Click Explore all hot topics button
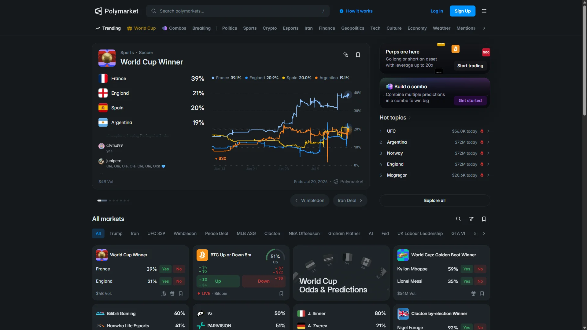Image resolution: width=587 pixels, height=330 pixels. pos(434,200)
